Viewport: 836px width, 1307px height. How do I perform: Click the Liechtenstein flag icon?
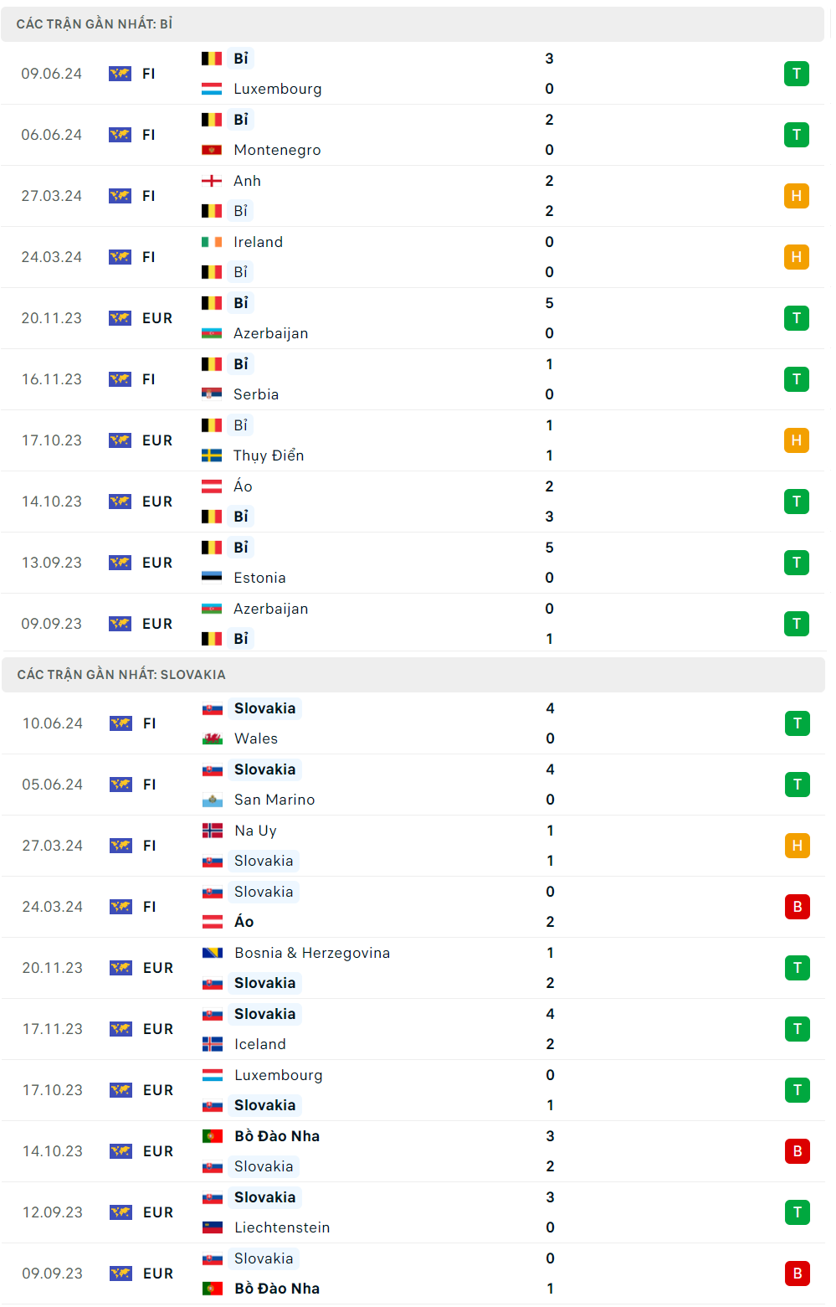pyautogui.click(x=213, y=1227)
